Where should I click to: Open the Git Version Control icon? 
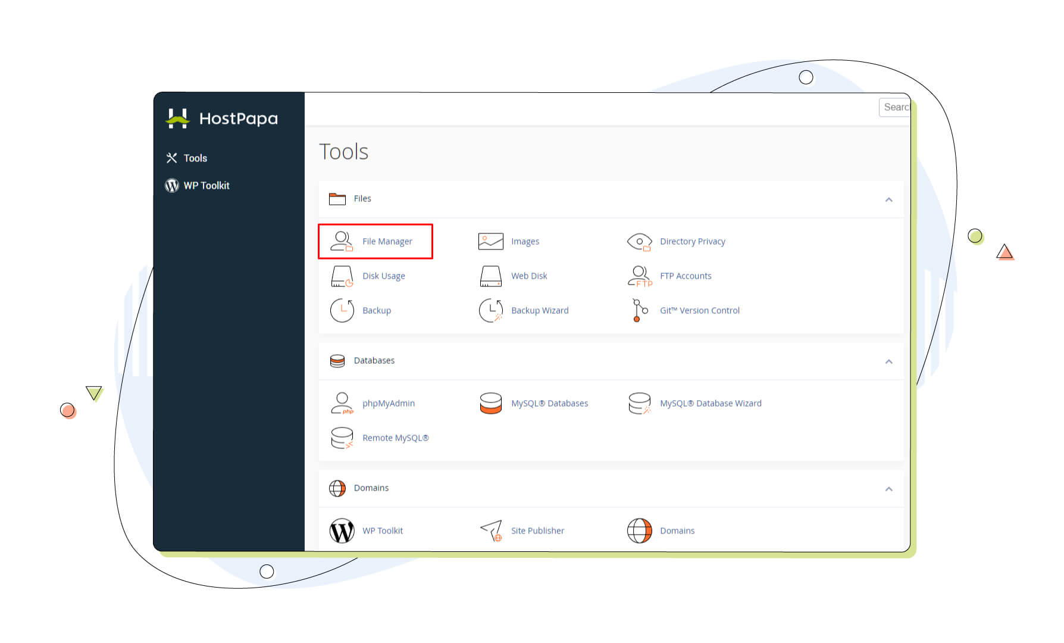point(639,310)
